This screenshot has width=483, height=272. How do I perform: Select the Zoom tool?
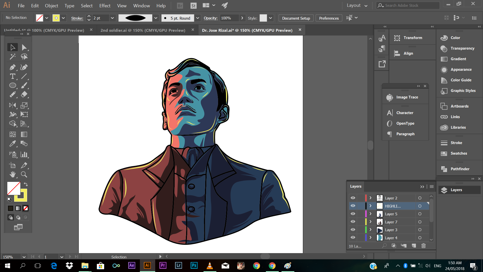click(24, 174)
